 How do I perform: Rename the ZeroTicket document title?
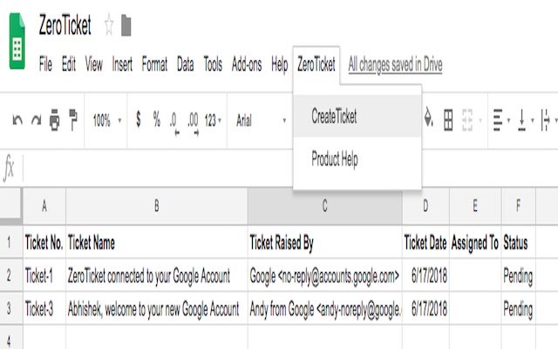click(x=65, y=25)
